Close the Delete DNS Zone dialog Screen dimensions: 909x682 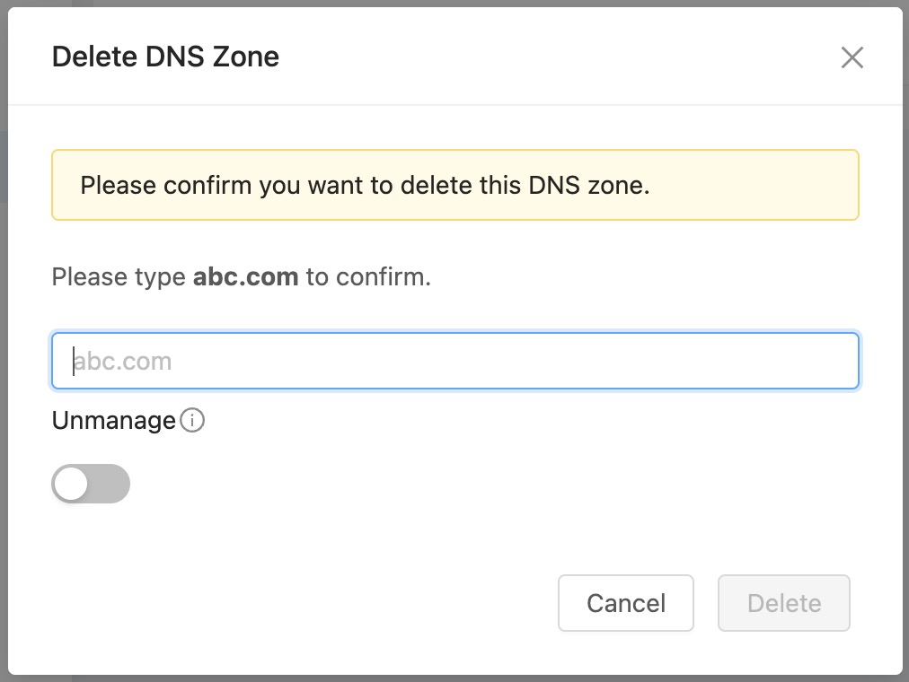(x=852, y=57)
